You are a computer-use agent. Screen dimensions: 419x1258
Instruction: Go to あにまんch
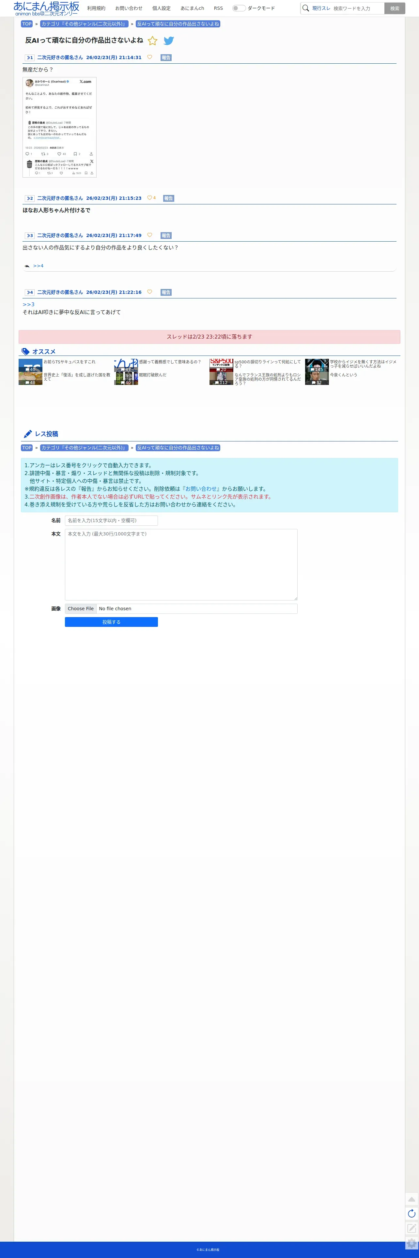tap(193, 8)
